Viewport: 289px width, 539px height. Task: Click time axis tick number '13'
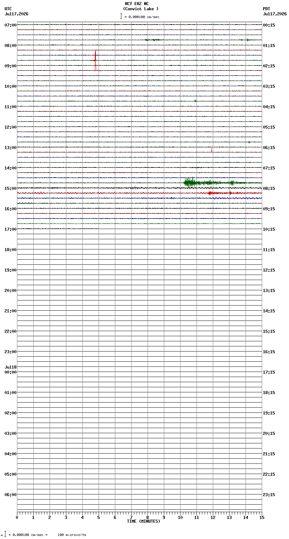point(229,518)
